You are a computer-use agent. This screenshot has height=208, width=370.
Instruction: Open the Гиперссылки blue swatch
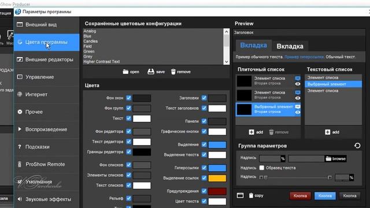(x=217, y=168)
